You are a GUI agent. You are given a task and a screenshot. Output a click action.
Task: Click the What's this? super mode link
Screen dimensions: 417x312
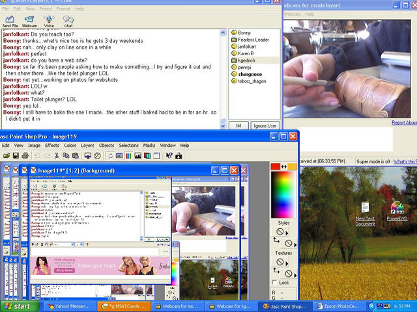click(x=405, y=161)
